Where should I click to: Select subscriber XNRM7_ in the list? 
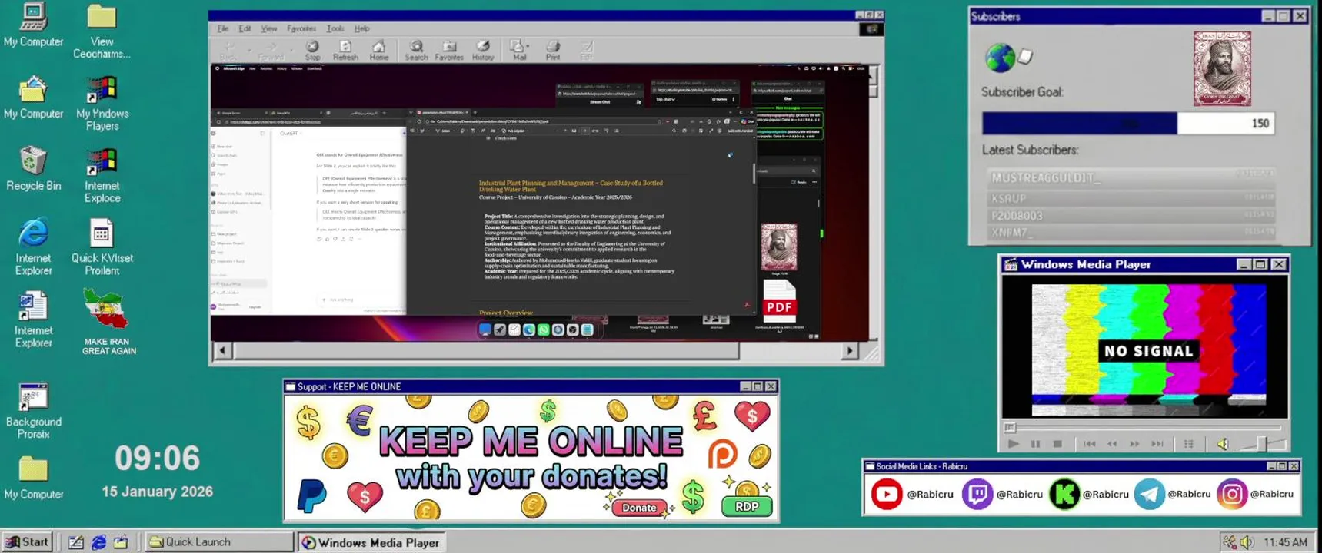(1131, 232)
